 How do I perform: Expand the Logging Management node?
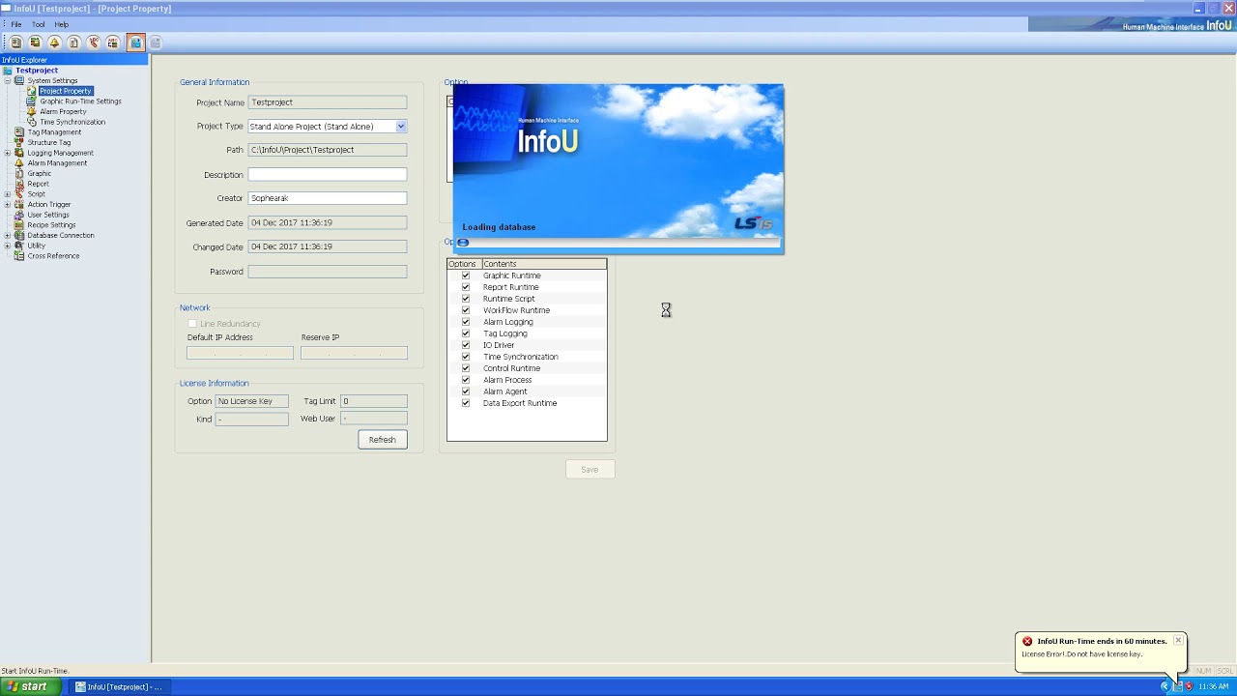(x=8, y=153)
